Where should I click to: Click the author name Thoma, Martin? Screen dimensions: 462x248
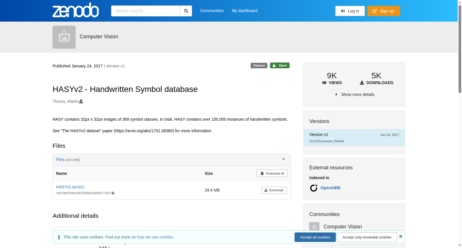pyautogui.click(x=66, y=101)
